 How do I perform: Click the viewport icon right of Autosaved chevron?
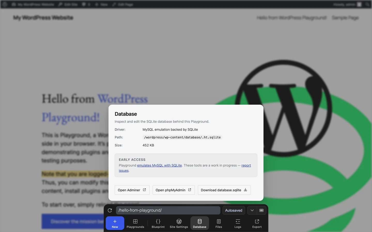click(261, 210)
